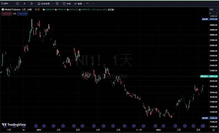219x133 pixels.
Task: Open 技術指標 indicators dialog
Action: click(x=44, y=4)
